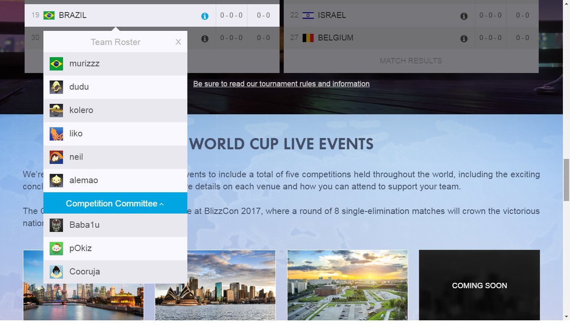Collapse the Competition Committee section
This screenshot has height=327, width=570.
click(x=115, y=203)
